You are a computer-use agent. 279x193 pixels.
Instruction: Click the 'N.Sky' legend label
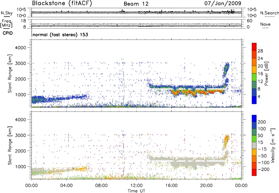(7, 13)
